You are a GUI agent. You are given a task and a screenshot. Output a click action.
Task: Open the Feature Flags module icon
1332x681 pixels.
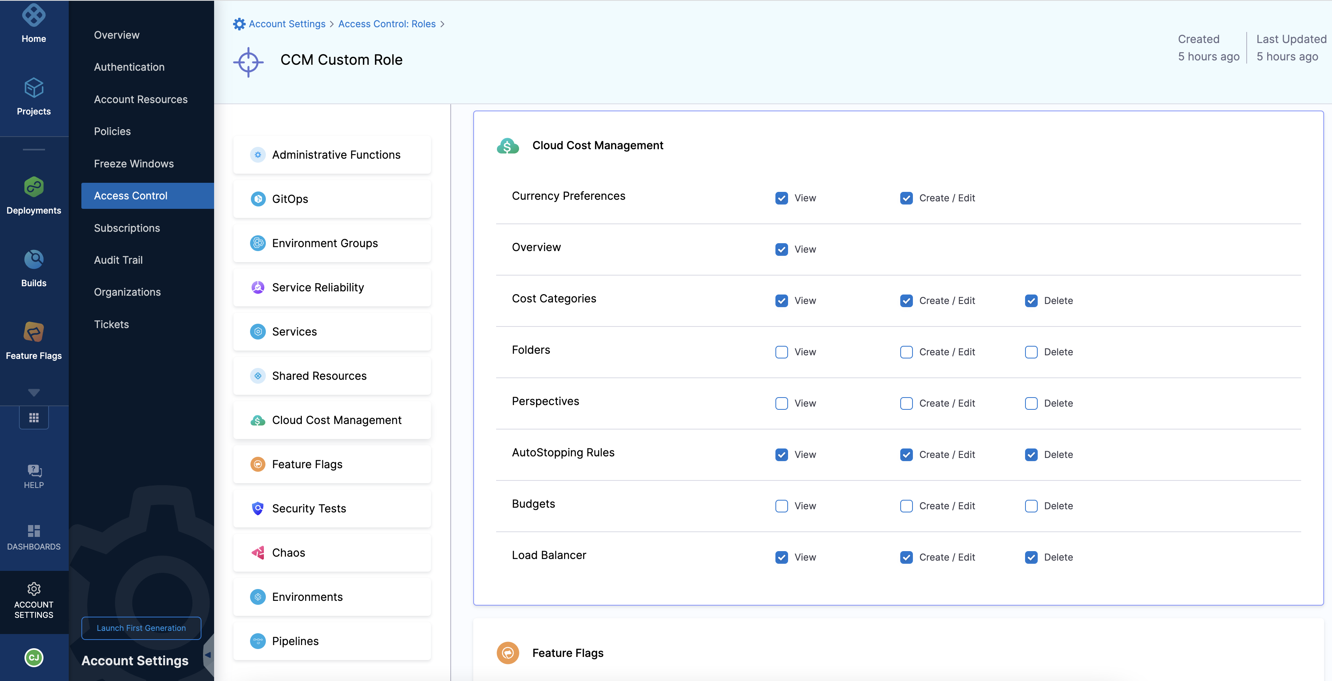34,332
